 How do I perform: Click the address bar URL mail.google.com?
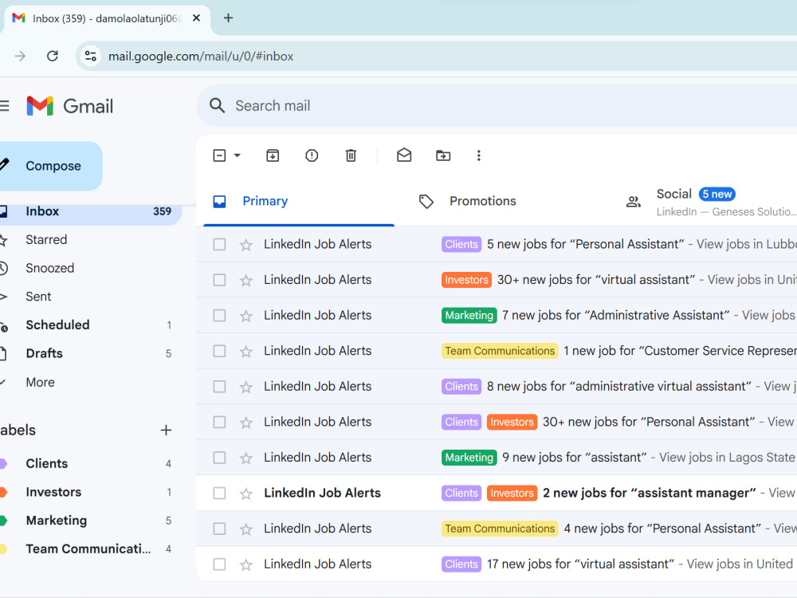(x=201, y=56)
